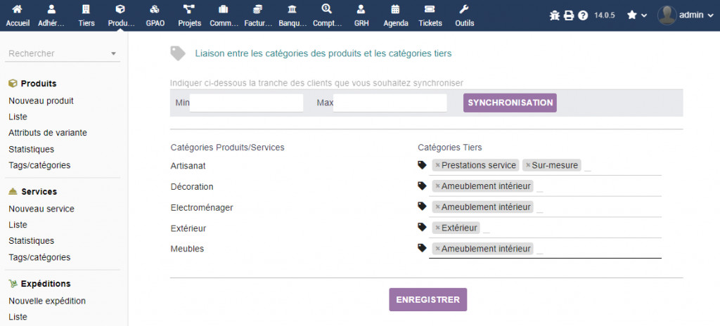Open the admin user dropdown
Viewport: 720px width, 326px height.
coord(685,15)
